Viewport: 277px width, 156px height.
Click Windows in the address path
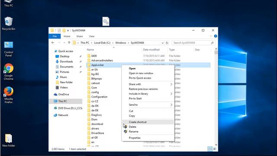tap(120, 43)
